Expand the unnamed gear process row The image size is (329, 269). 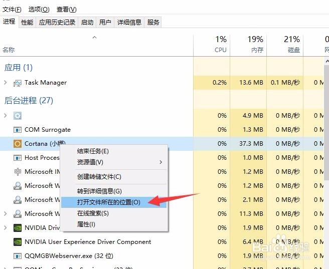click(6, 115)
